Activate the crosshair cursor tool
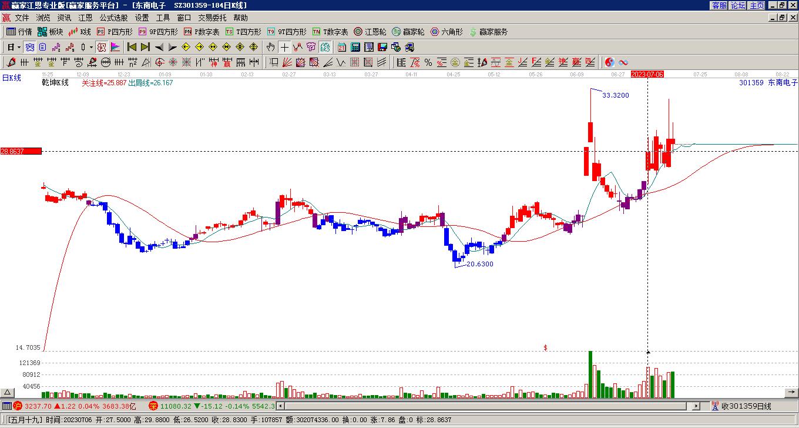 (x=284, y=47)
